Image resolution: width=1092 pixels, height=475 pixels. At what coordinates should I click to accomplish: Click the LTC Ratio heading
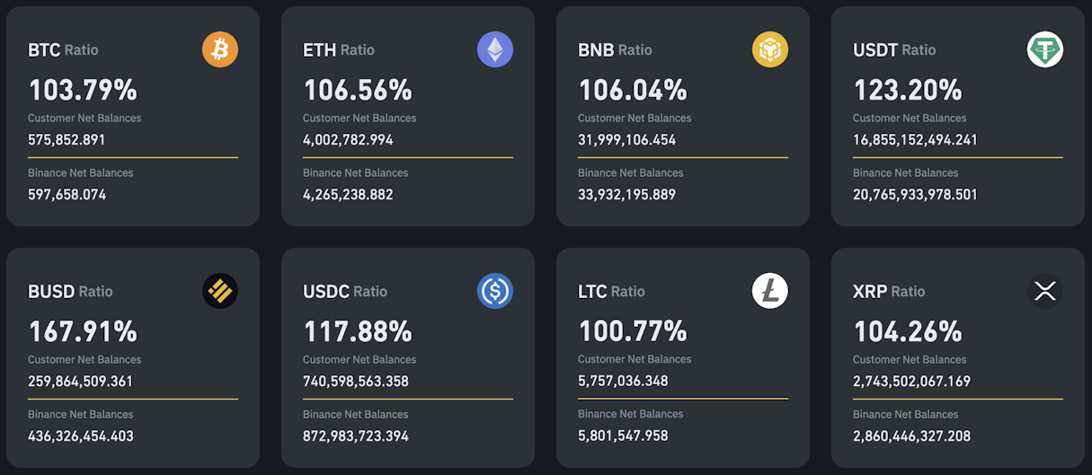tap(611, 292)
